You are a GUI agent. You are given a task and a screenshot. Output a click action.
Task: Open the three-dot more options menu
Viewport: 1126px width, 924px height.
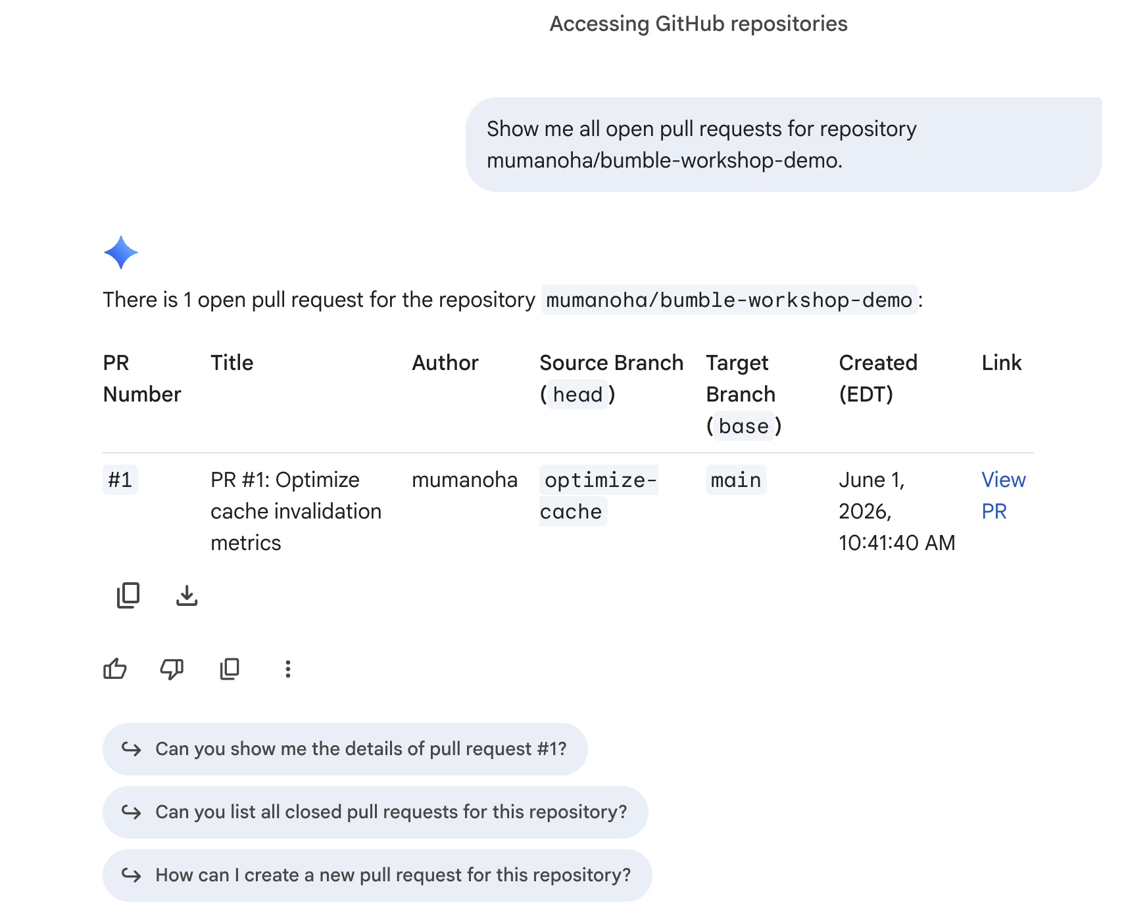click(287, 669)
